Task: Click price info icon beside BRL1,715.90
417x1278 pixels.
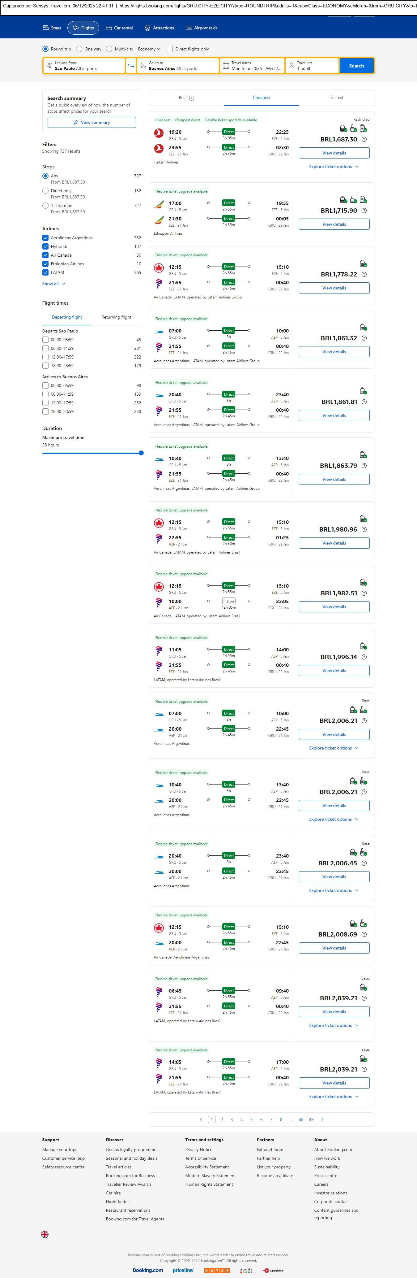Action: (x=364, y=211)
